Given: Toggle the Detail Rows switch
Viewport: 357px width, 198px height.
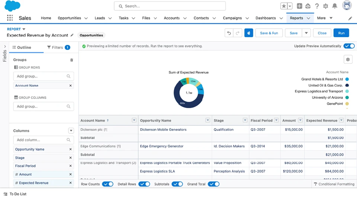Looking at the screenshot, I should click(x=144, y=184).
